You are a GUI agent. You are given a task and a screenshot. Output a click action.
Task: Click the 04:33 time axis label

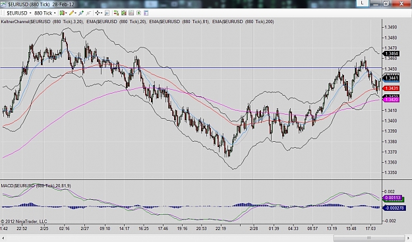tap(293, 229)
